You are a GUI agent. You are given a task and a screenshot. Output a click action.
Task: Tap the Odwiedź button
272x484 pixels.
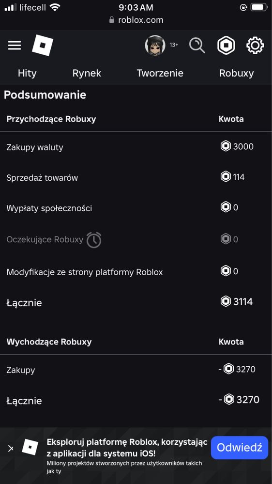[x=240, y=448]
